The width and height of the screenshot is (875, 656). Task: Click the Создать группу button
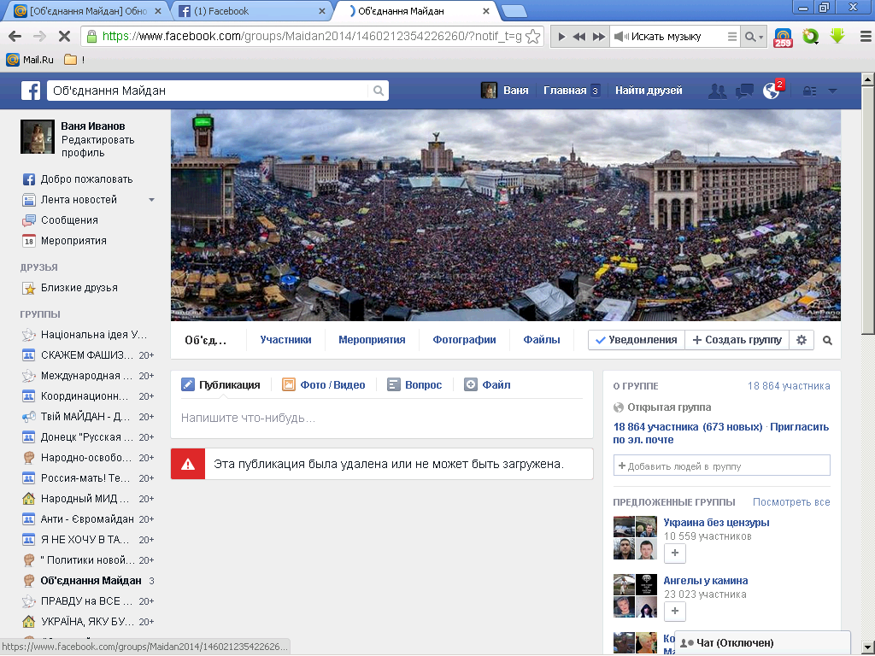pyautogui.click(x=737, y=340)
